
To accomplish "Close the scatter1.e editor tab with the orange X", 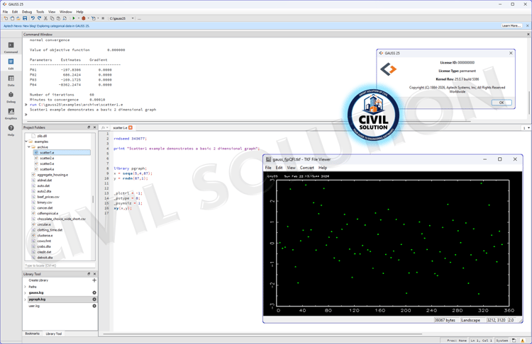I will coord(131,127).
